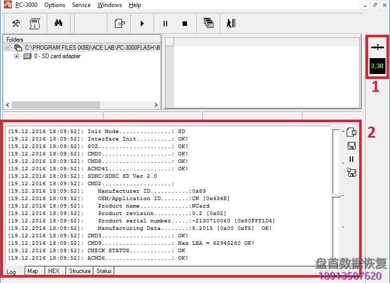Viewport: 390px width, 283px height.
Task: Click the cascading windows toolbar icon
Action: 208,23
